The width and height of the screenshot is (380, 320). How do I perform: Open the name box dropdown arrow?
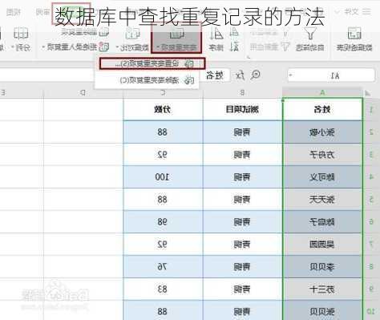click(291, 75)
